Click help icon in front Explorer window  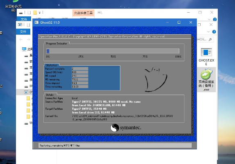214,32
